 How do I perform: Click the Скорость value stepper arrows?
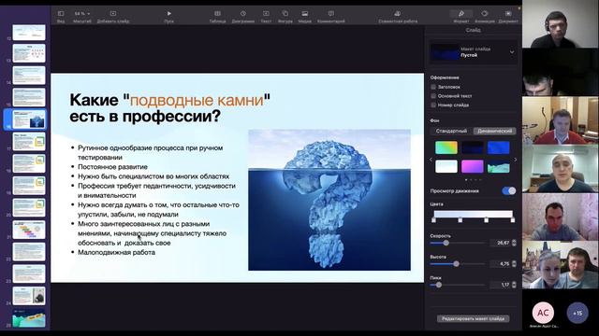pyautogui.click(x=514, y=243)
